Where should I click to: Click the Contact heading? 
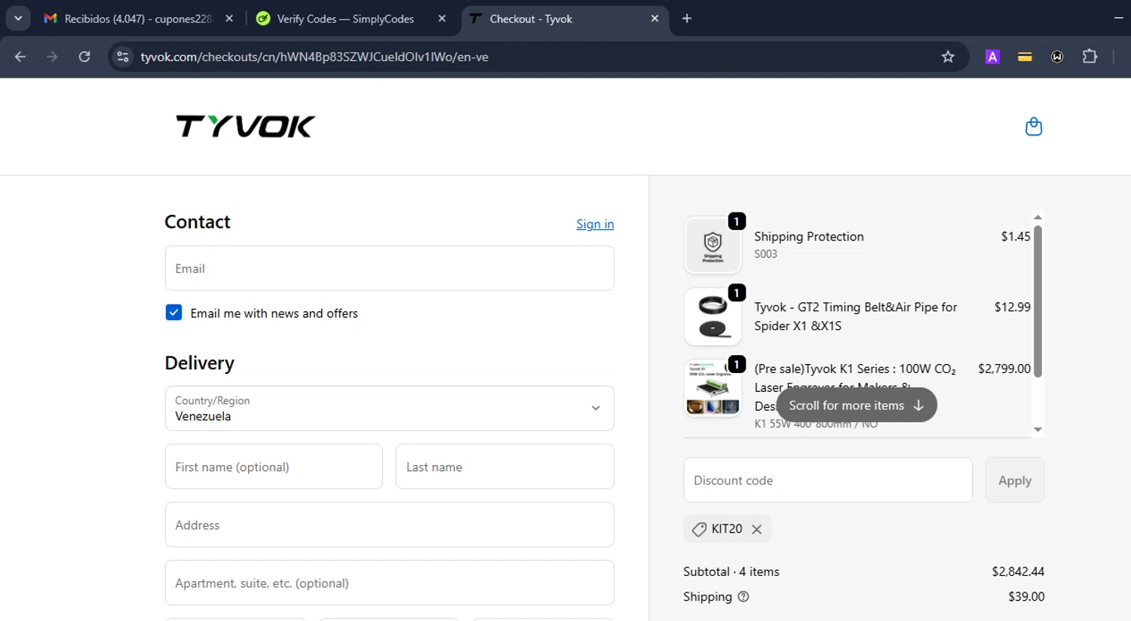point(198,222)
